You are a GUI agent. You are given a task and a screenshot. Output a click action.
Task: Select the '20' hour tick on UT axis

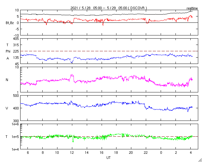tap(131, 153)
